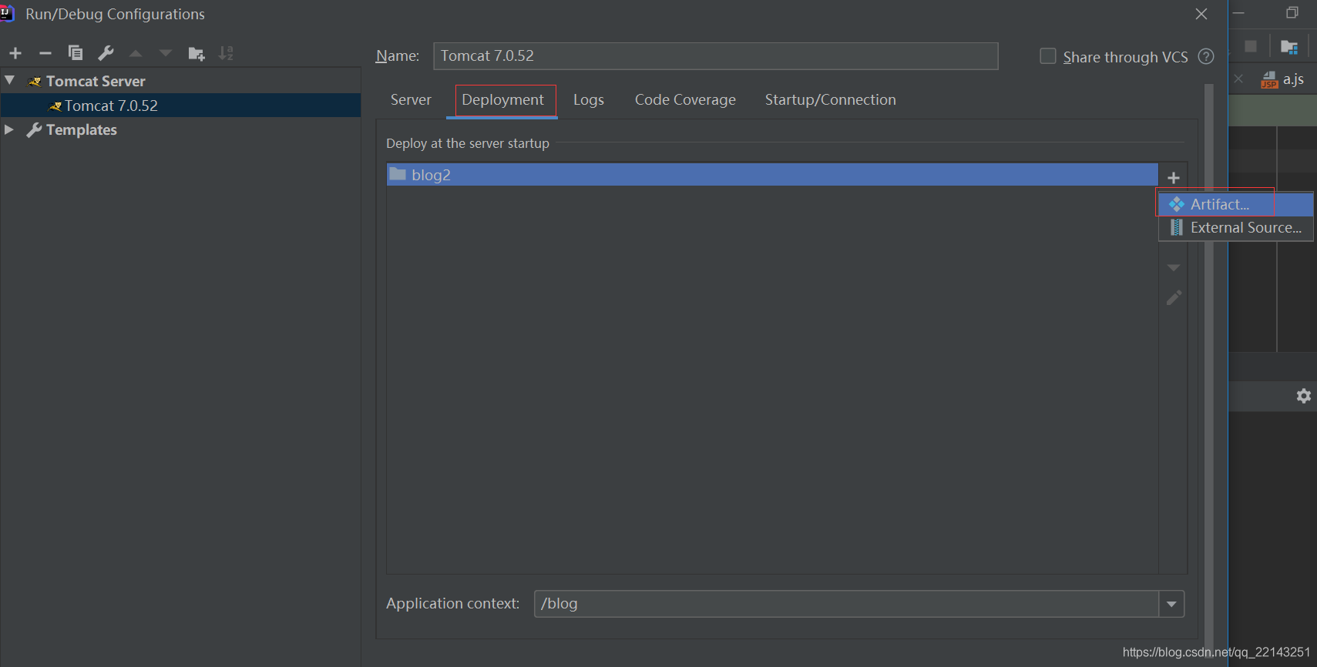
Task: Create new configuration folder
Action: point(197,53)
